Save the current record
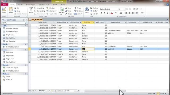This screenshot has width=170, height=95. [68, 11]
